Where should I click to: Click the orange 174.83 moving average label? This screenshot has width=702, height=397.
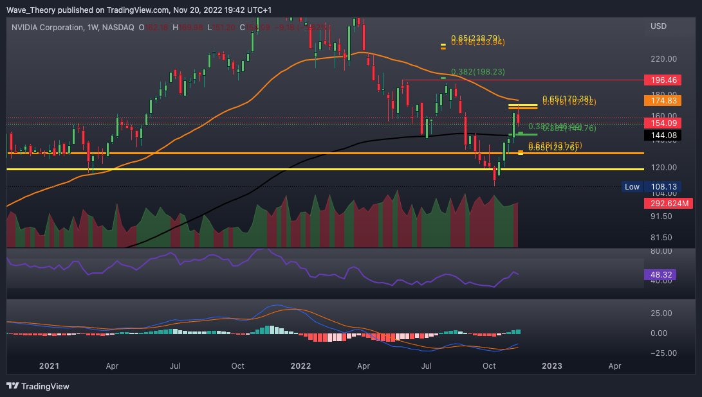(x=663, y=101)
